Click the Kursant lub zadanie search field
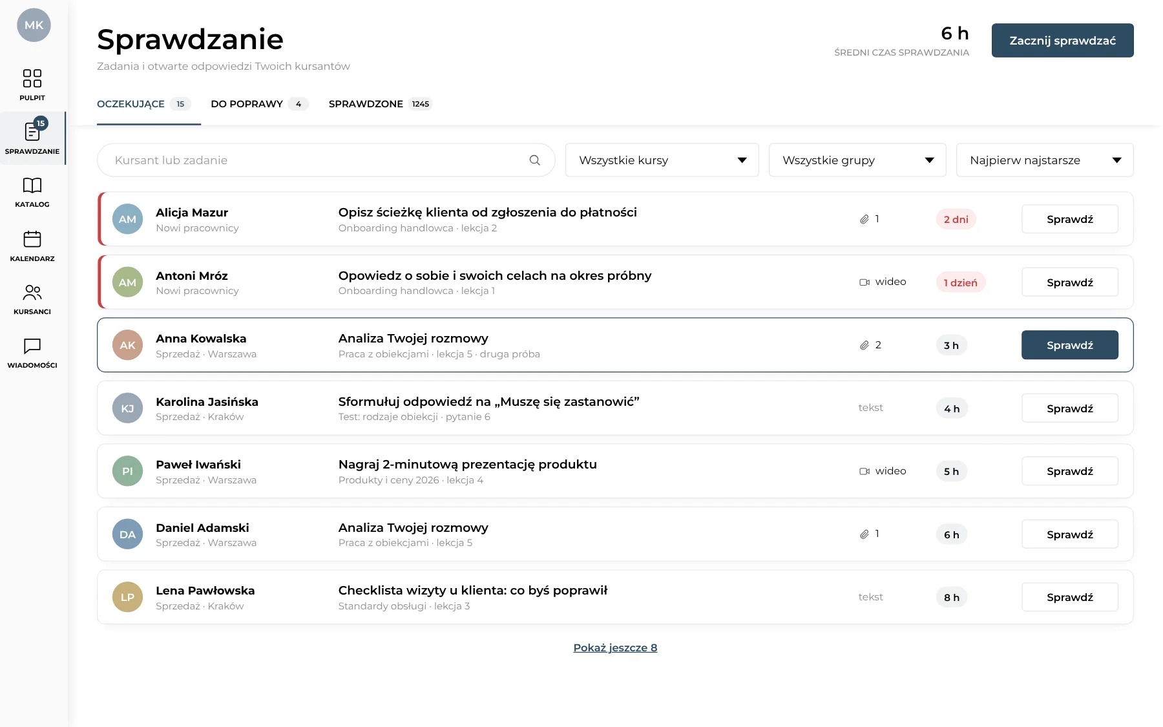The height and width of the screenshot is (727, 1163). click(326, 160)
